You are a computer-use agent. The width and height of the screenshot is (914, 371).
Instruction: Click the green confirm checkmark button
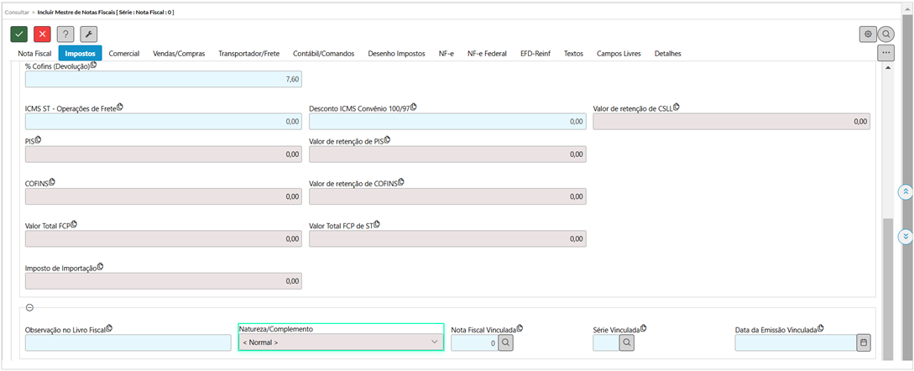(18, 34)
